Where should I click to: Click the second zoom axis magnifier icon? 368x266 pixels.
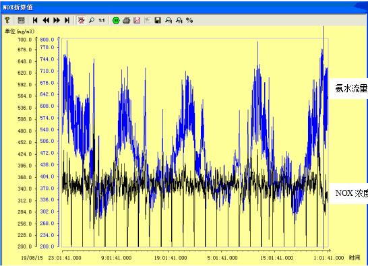click(x=179, y=20)
